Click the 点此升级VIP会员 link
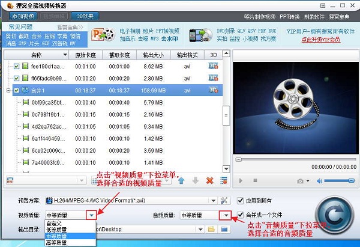Image resolution: width=360 pixels, height=247 pixels. tap(321, 40)
